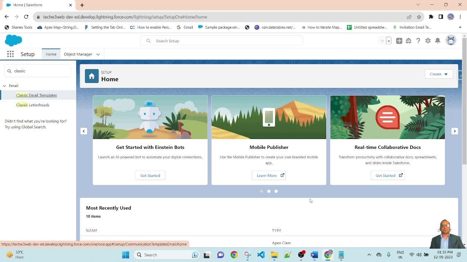Open the Shanes Tools bookmark
This screenshot has width=467, height=262.
point(18,27)
